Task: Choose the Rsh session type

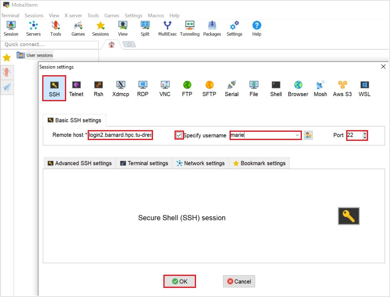Action: pyautogui.click(x=98, y=88)
